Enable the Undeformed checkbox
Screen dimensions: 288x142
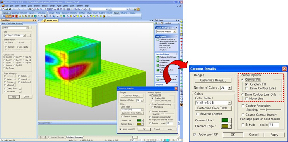(x=19, y=82)
